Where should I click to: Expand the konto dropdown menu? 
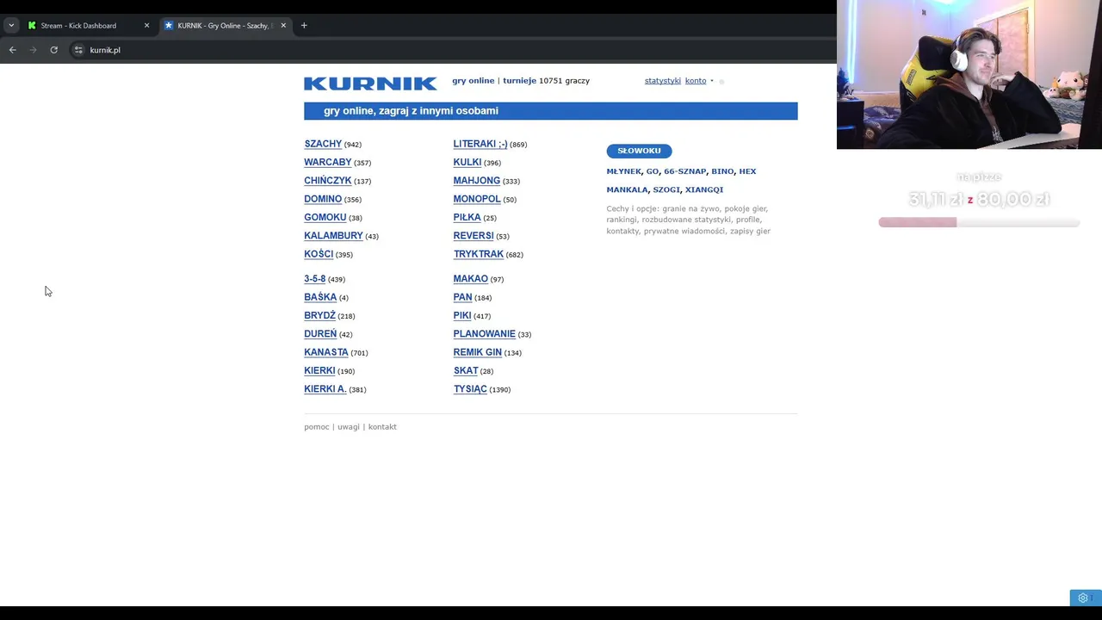coord(699,81)
